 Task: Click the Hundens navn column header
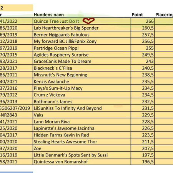[49, 15]
